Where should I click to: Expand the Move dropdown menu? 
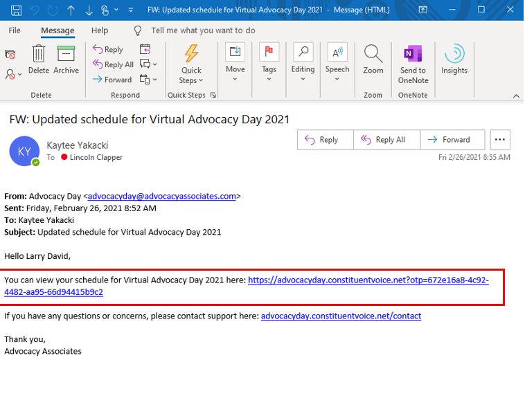235,61
